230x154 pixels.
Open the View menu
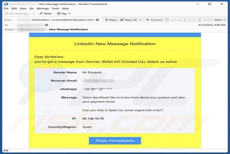pyautogui.click(x=23, y=9)
